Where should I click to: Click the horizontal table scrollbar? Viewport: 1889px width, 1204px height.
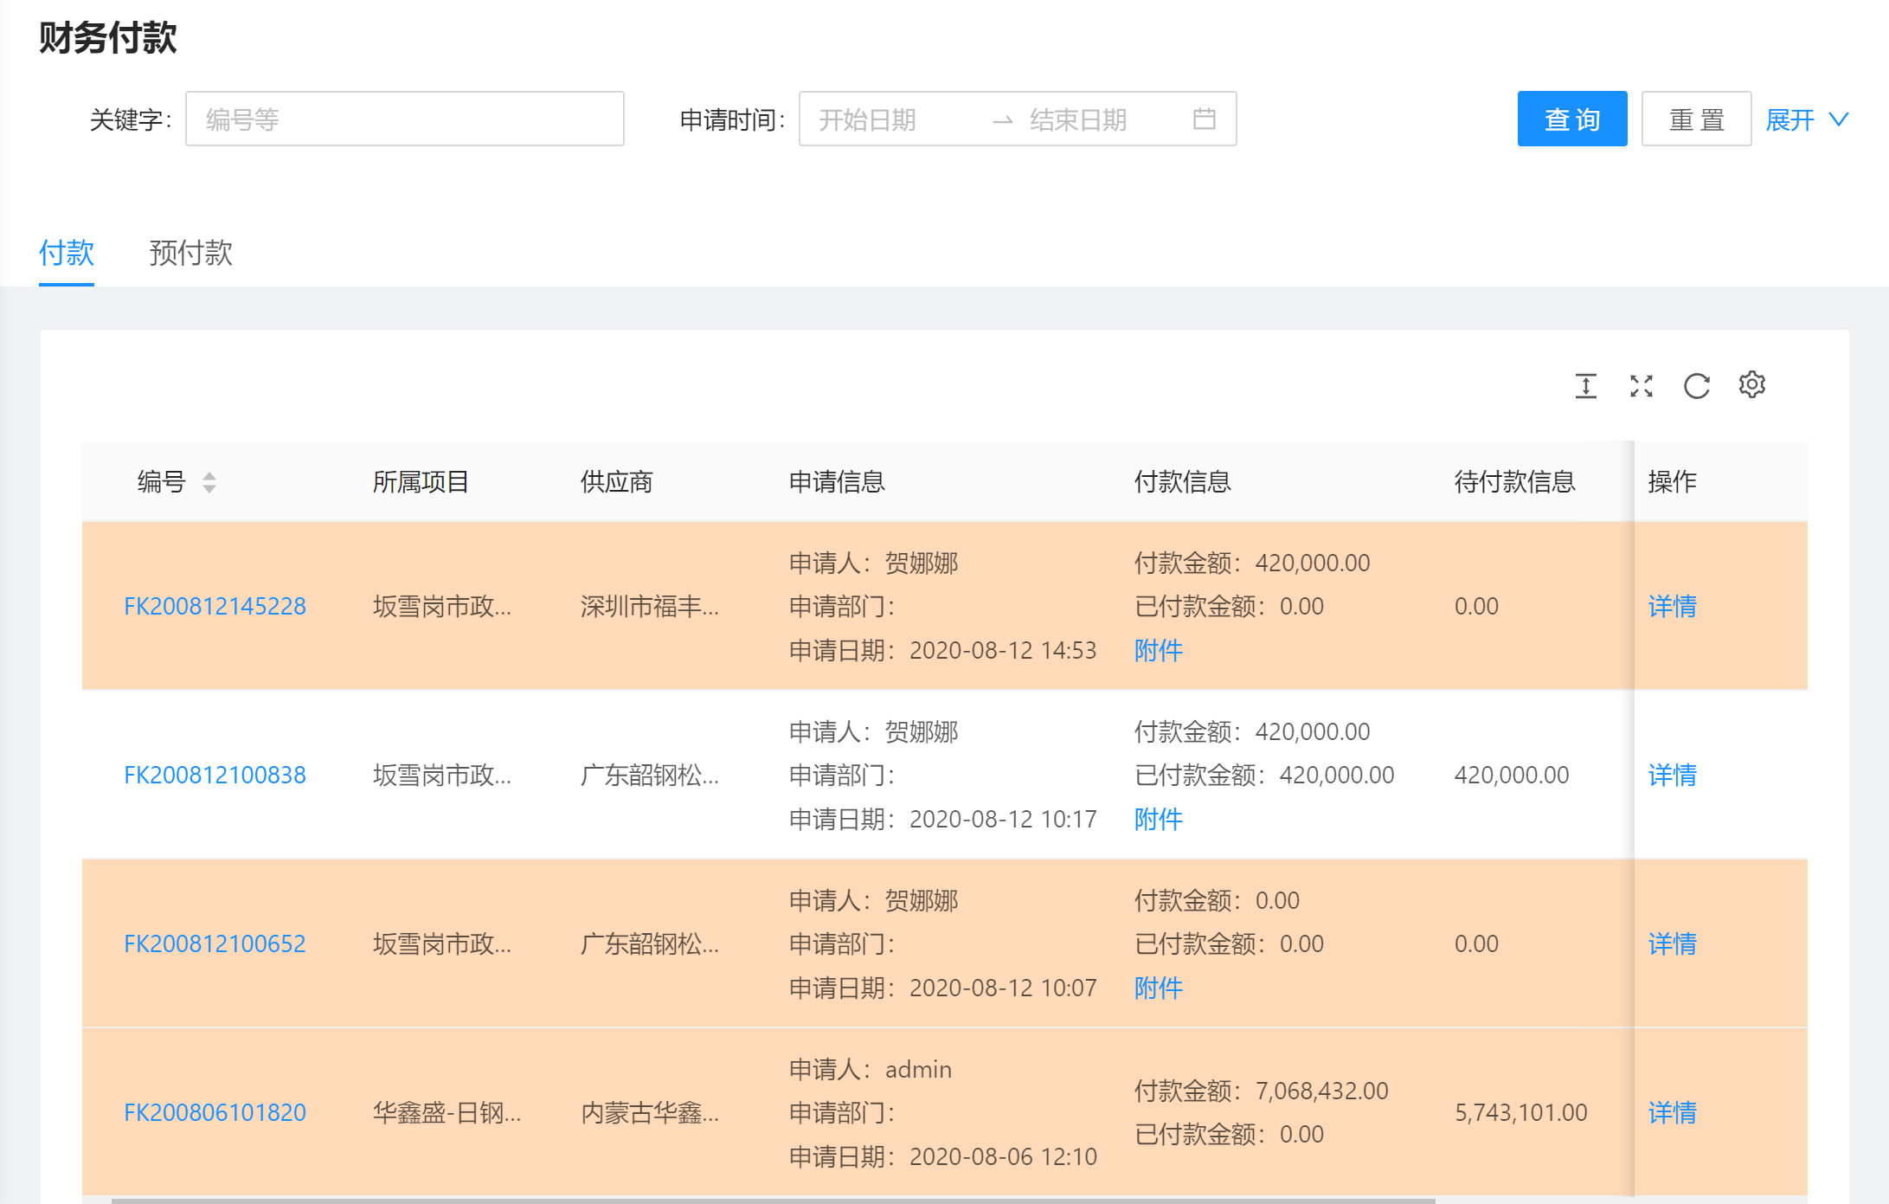coord(772,1200)
